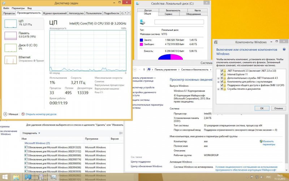The image size is (289, 181).
Task: Click the resource monitor icon in Task Manager
Action: click(x=23, y=114)
